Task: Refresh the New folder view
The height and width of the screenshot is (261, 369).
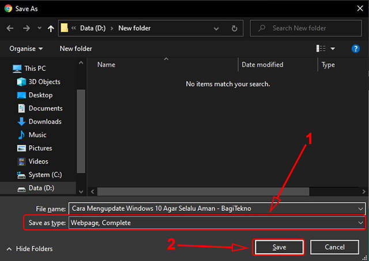Action: click(234, 28)
